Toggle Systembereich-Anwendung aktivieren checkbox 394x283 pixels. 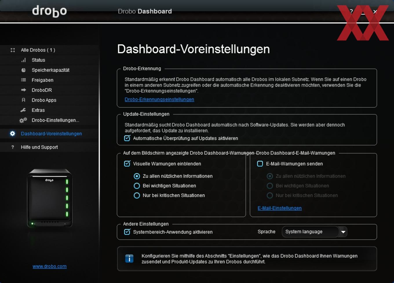[127, 232]
